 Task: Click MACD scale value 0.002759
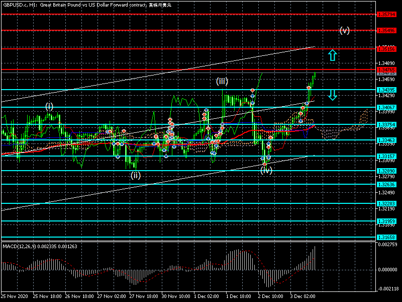[387, 245]
